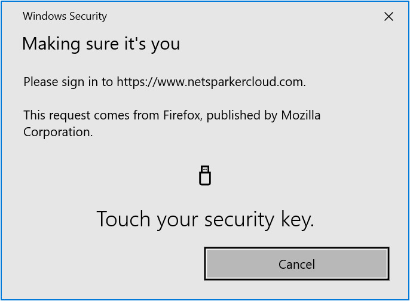The width and height of the screenshot is (410, 301).
Task: Click the https://www.netsparkercloud.com URL text
Action: tap(210, 82)
